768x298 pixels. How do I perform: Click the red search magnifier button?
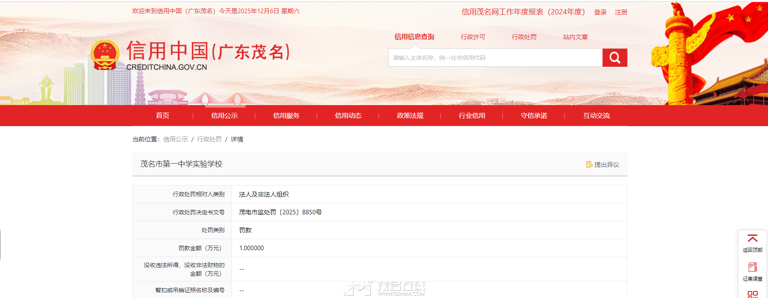[x=614, y=58]
